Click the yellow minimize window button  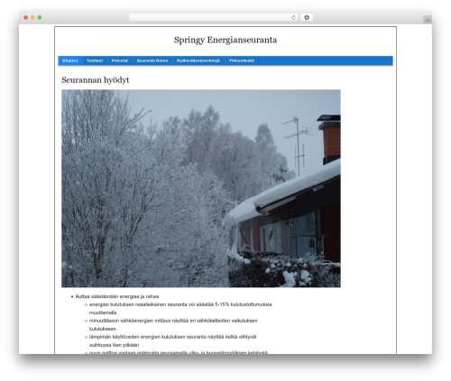tap(32, 17)
